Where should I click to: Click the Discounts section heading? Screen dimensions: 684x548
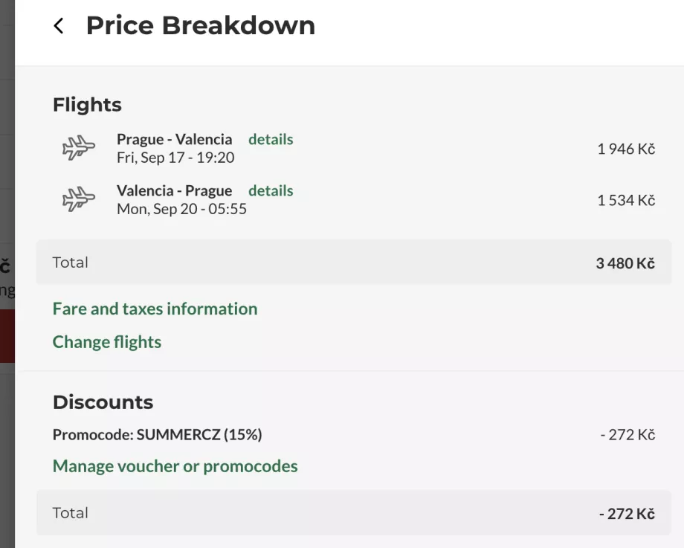[103, 402]
